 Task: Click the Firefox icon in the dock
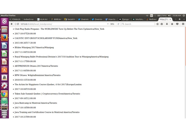(4, 37)
